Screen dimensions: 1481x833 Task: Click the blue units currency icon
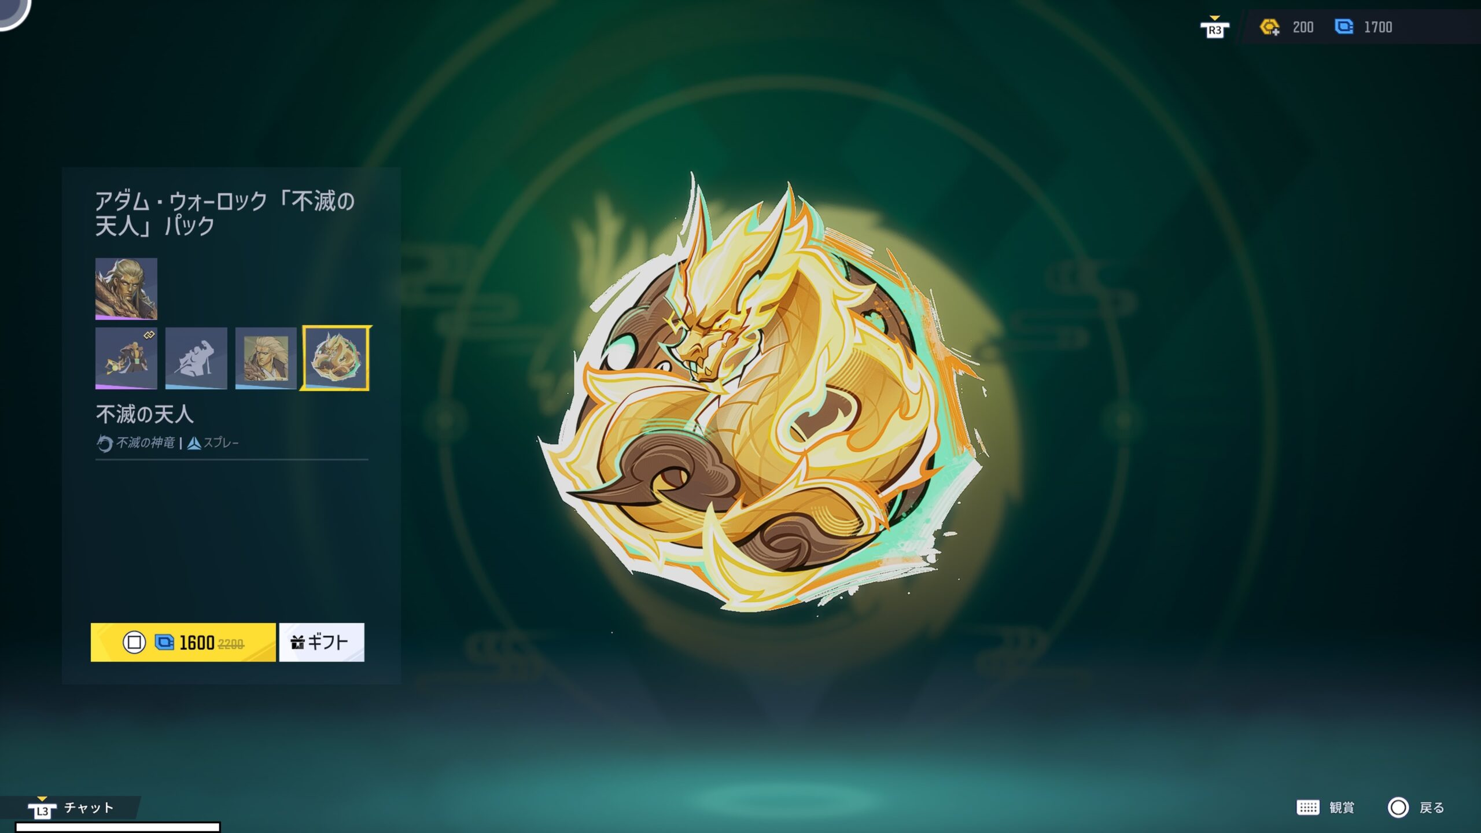(1343, 27)
